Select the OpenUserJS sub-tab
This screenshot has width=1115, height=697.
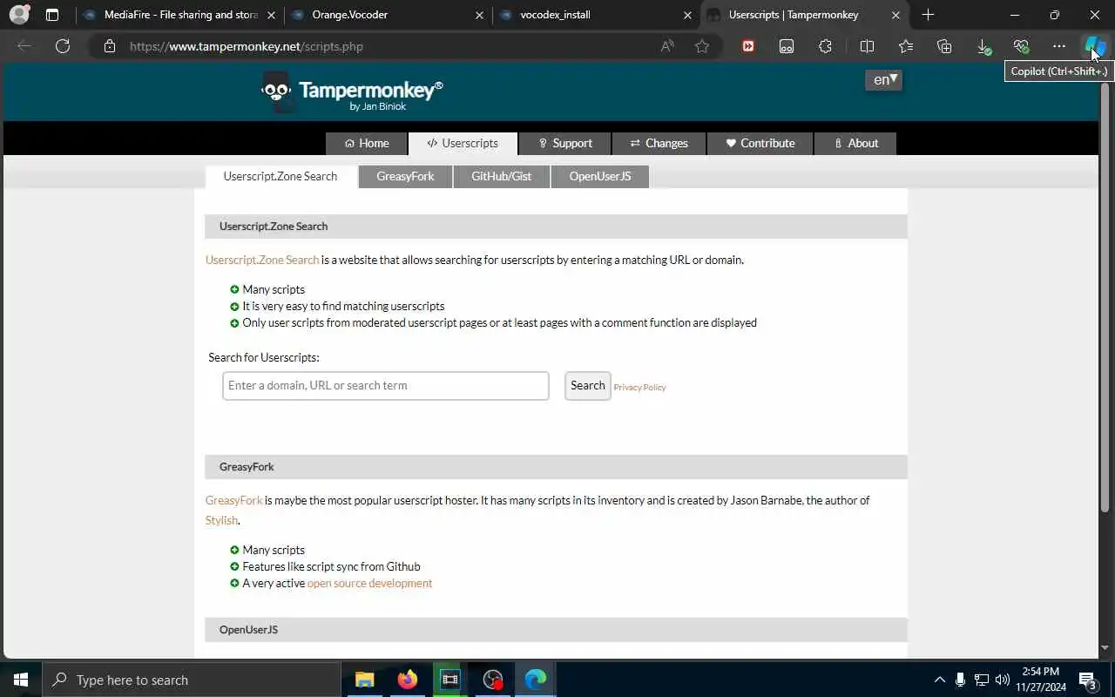599,176
